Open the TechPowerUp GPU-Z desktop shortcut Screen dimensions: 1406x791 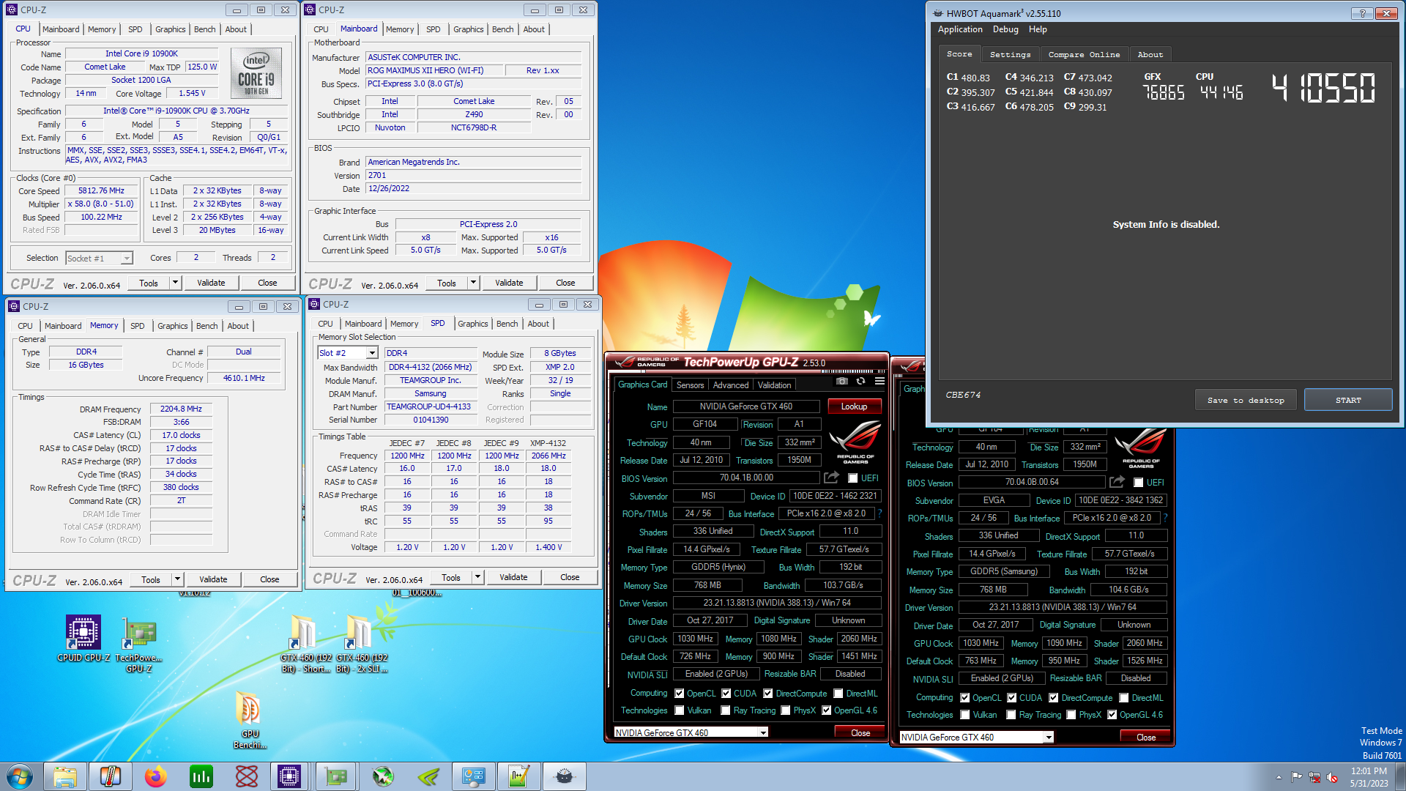click(x=139, y=646)
